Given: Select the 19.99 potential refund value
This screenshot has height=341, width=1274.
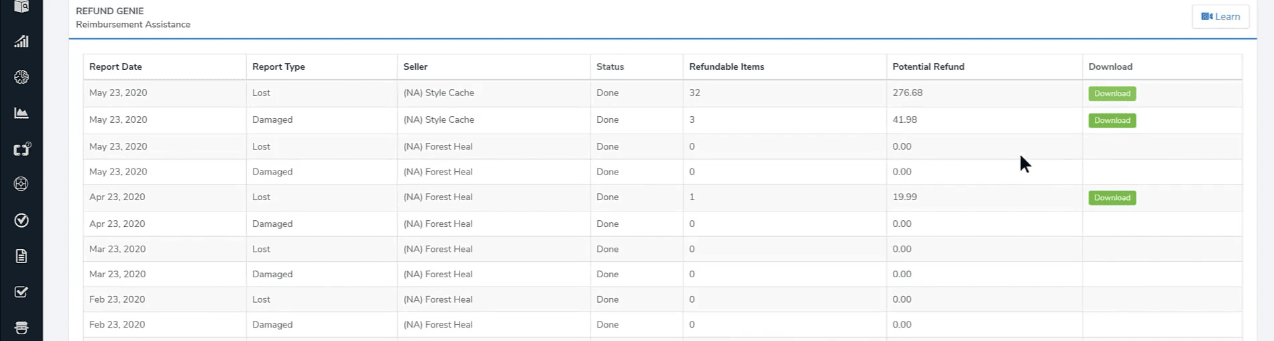Looking at the screenshot, I should [904, 197].
